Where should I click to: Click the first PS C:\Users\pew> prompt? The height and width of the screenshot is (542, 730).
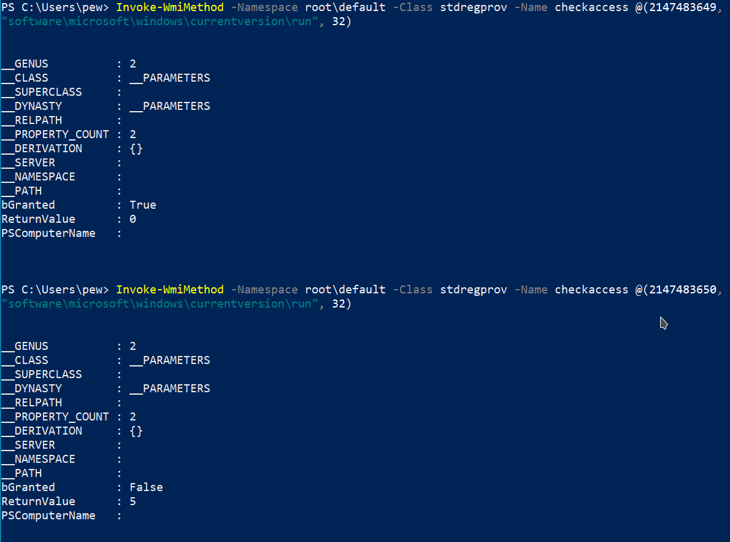coord(55,7)
